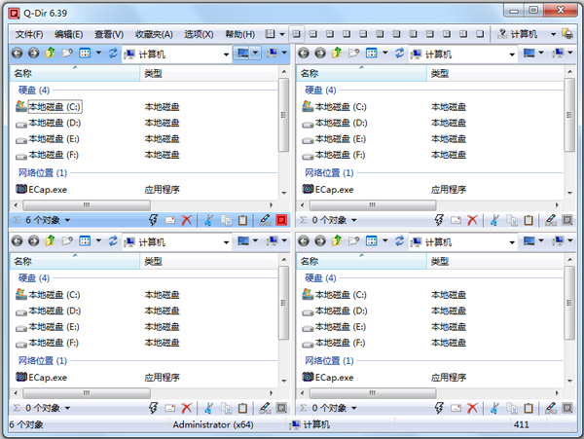Select ECap.exe in the bottom-left pane
Screen dimensions: 584x439
[x=48, y=378]
